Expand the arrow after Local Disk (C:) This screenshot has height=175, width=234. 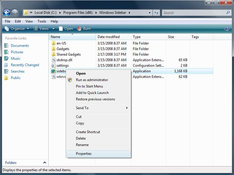[60, 13]
